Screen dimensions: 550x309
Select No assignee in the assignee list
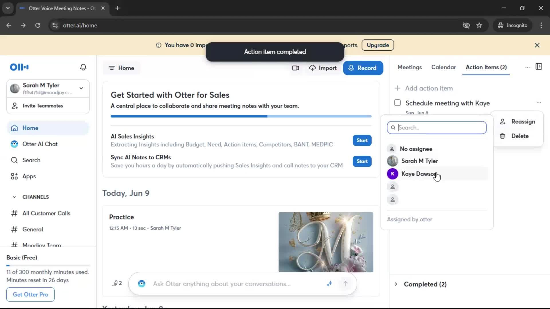point(437,149)
